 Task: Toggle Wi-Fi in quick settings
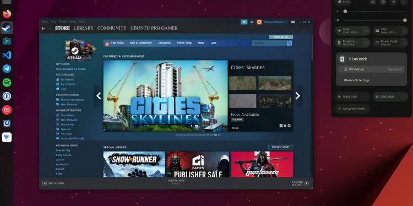349,31
